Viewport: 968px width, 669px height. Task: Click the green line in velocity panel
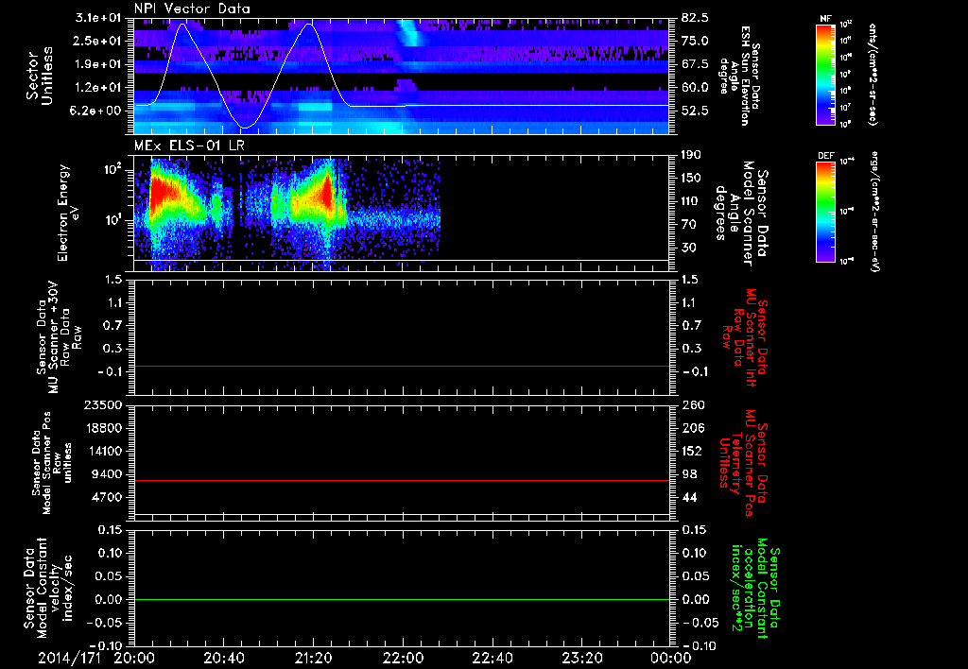402,599
